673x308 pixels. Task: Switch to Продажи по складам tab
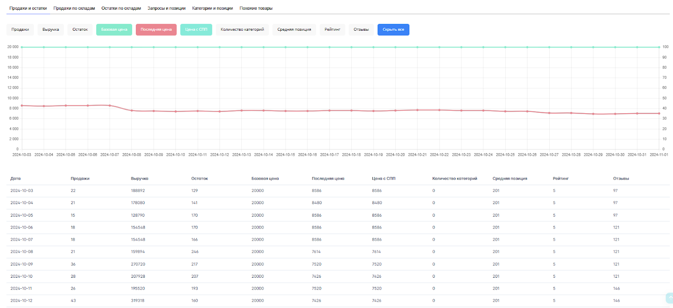[74, 8]
